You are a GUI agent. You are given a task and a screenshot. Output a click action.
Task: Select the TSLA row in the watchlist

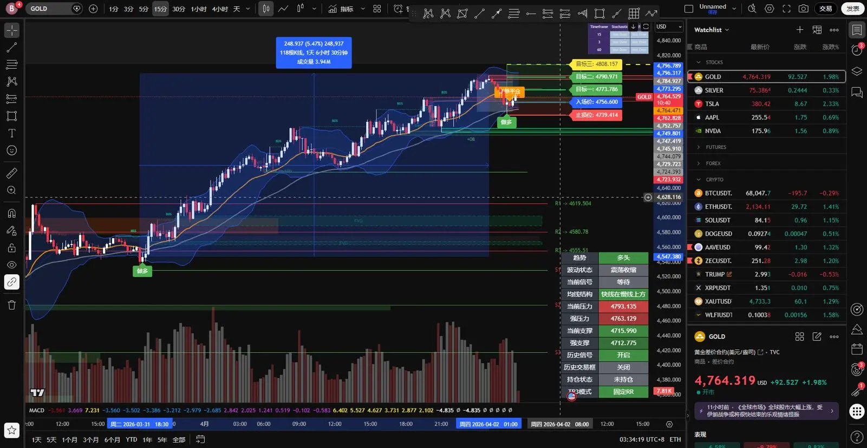tap(766, 104)
